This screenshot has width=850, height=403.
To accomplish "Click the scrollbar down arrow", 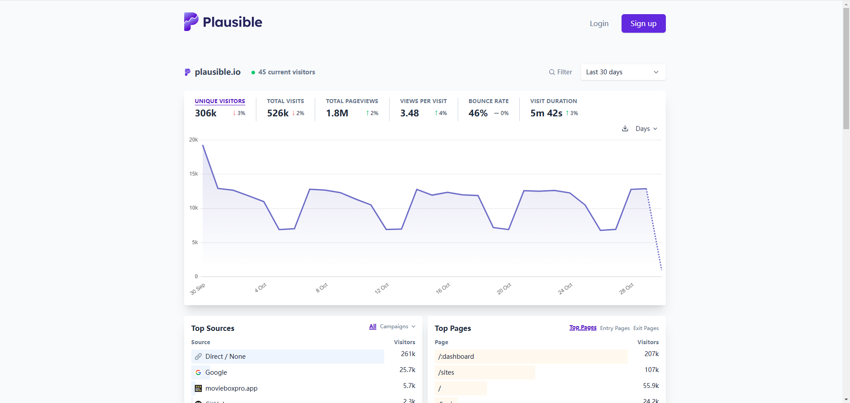I will click(x=846, y=399).
